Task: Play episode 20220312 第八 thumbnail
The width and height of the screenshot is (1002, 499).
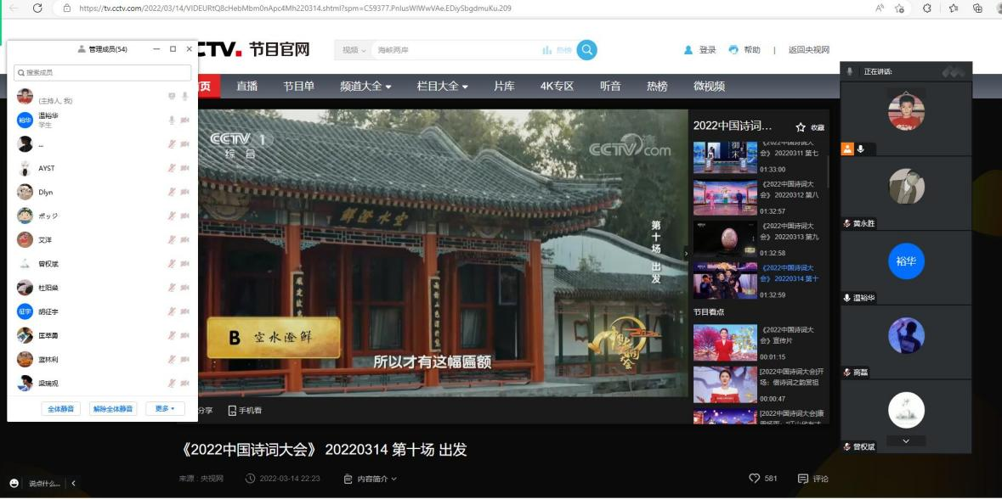Action: click(x=725, y=199)
